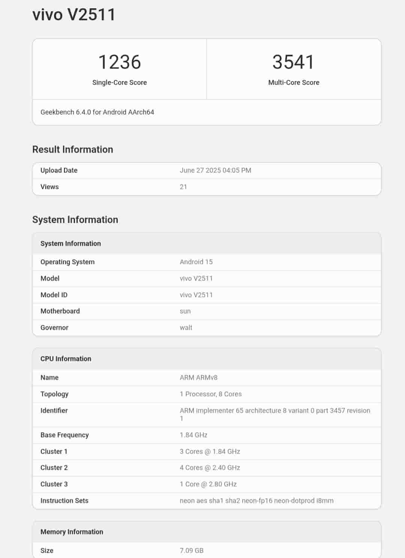Click the Cluster 3 frequency value

(x=208, y=484)
